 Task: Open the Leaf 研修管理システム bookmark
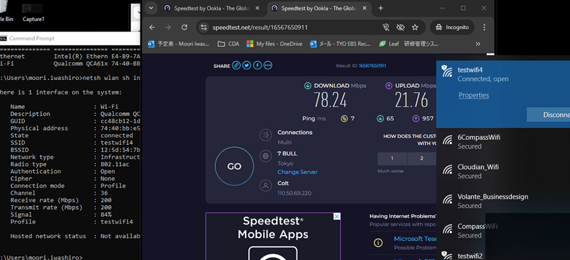point(409,44)
